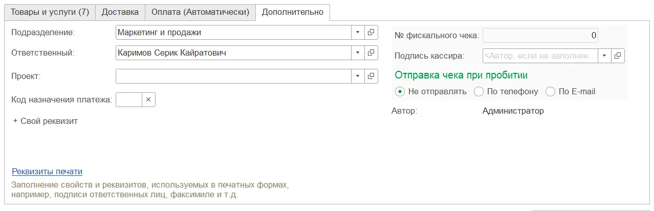The width and height of the screenshot is (654, 211).
Task: Click the Подпись кассира: label
Action: coord(429,56)
